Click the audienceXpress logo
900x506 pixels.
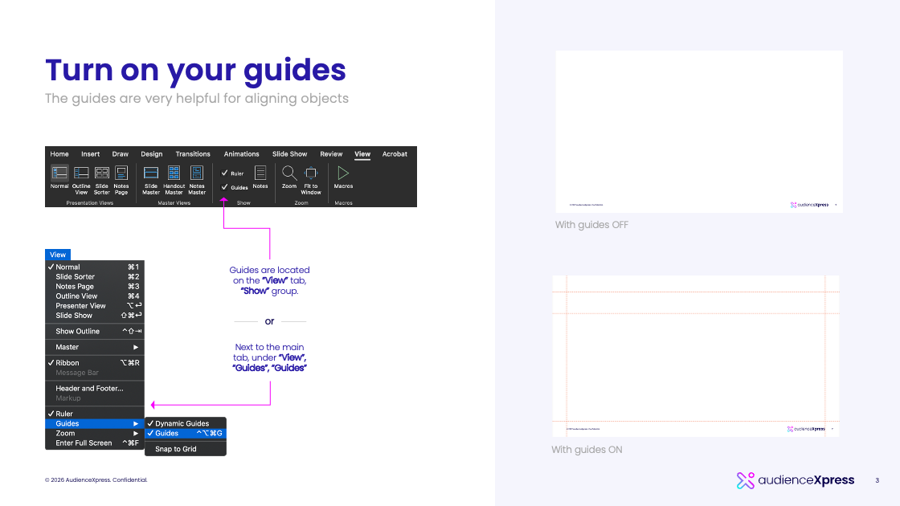(796, 480)
